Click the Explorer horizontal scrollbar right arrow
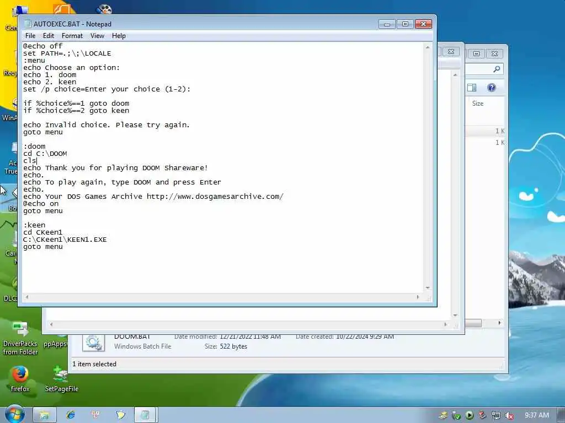 click(x=499, y=323)
